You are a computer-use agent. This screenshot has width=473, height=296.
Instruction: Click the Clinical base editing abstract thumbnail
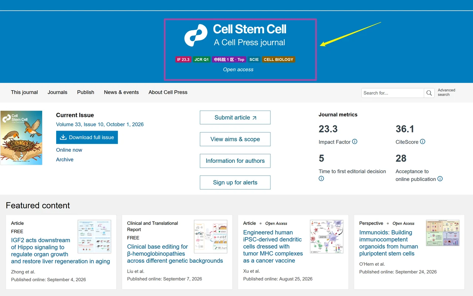pyautogui.click(x=211, y=236)
